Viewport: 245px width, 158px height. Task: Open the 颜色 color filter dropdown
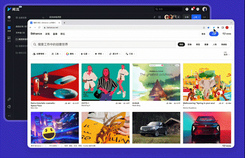click(x=71, y=54)
